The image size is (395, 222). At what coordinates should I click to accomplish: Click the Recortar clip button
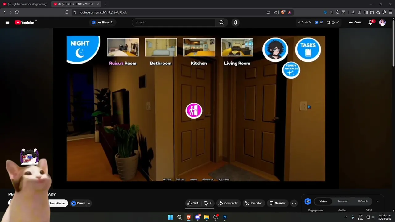253,203
